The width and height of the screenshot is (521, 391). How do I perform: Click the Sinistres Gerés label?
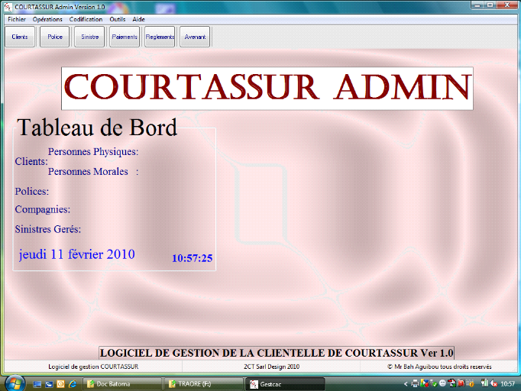coord(48,229)
